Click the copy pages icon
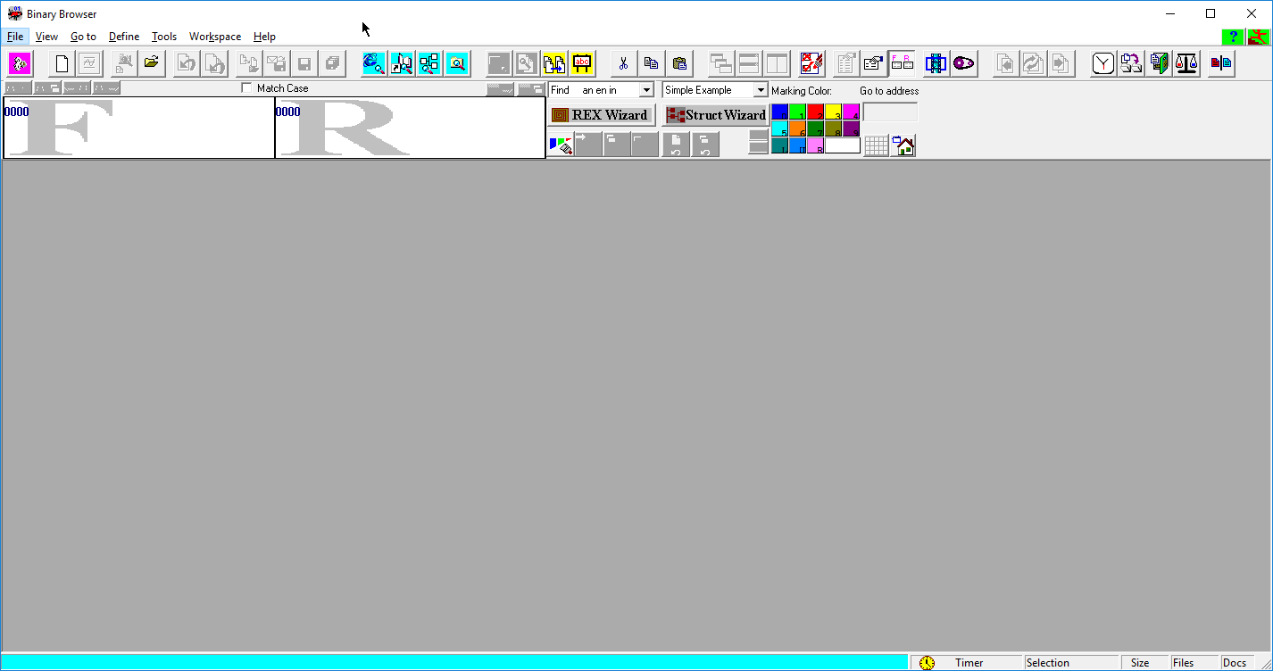Image resolution: width=1273 pixels, height=671 pixels. (651, 63)
